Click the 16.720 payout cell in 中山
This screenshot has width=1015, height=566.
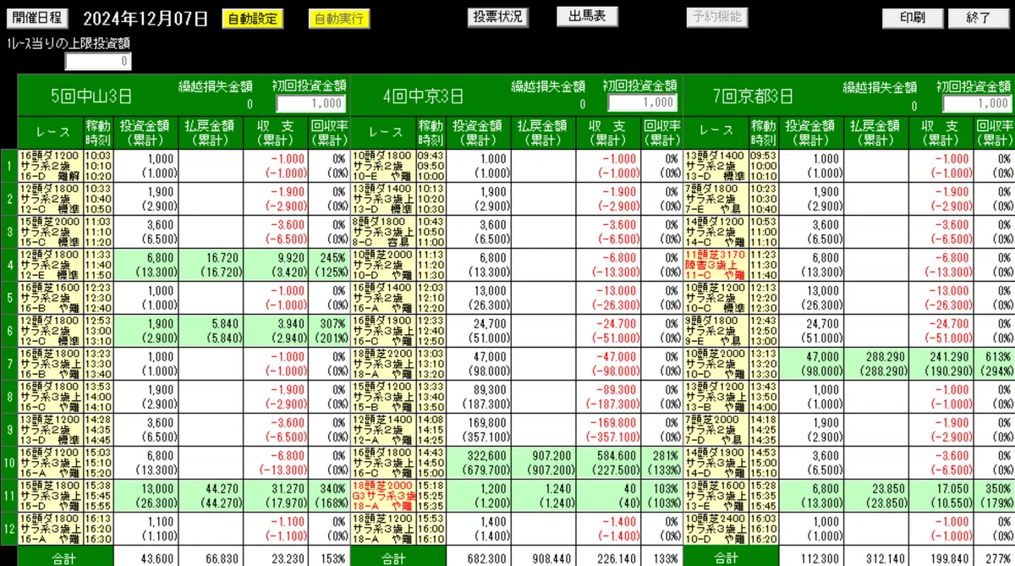tap(211, 264)
